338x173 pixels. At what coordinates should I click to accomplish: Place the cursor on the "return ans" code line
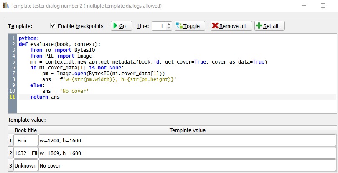pyautogui.click(x=45, y=97)
